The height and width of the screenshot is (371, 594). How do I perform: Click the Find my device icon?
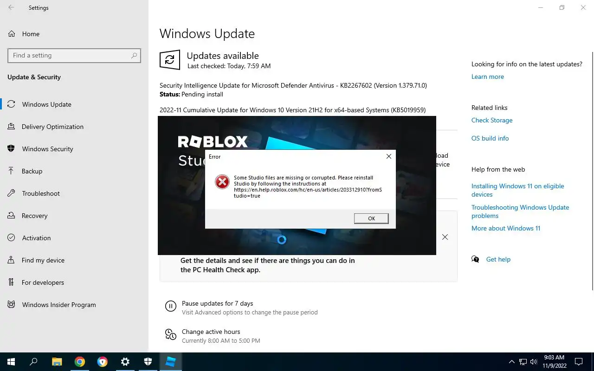12,260
